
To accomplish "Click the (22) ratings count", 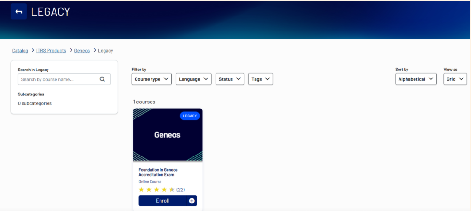I will tap(181, 190).
